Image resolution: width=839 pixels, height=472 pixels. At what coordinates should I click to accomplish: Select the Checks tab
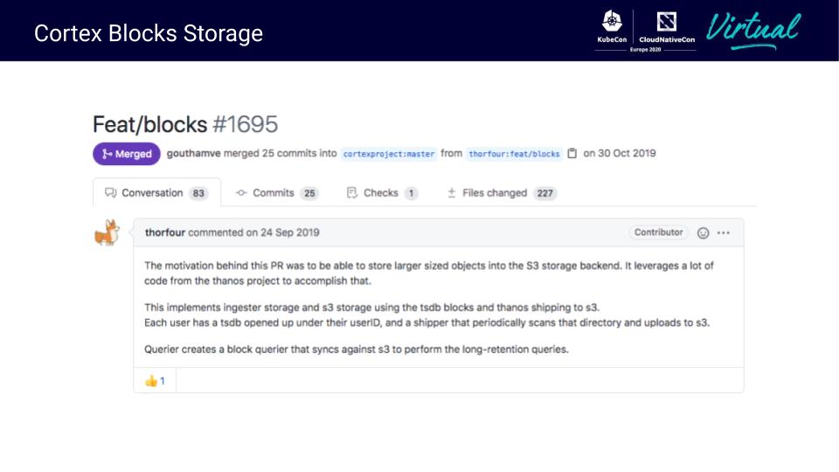coord(382,193)
